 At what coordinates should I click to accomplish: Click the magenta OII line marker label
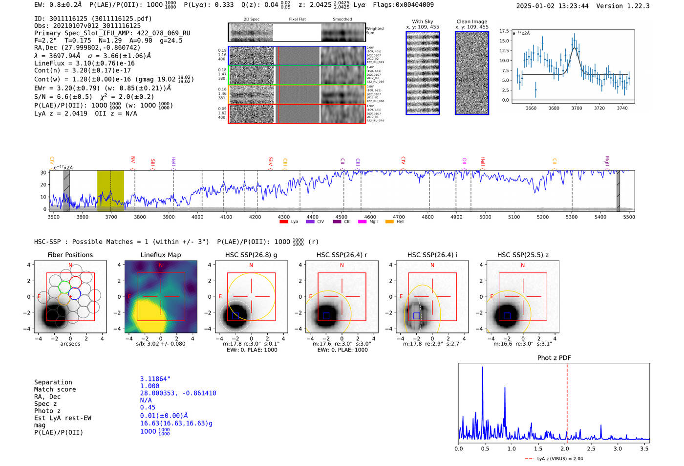(x=464, y=162)
